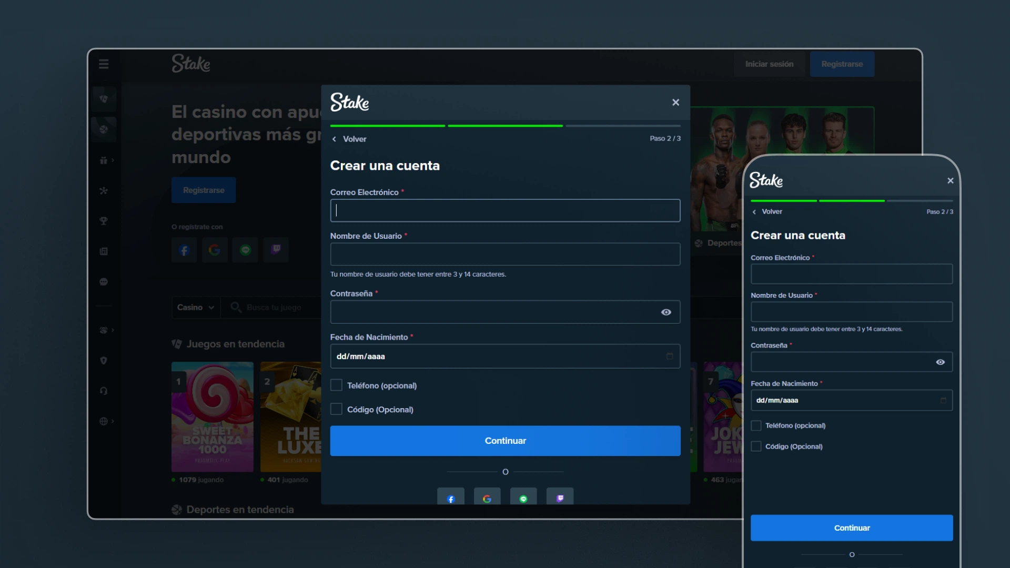Close the desktop registration modal
Image resolution: width=1010 pixels, height=568 pixels.
[x=675, y=103]
